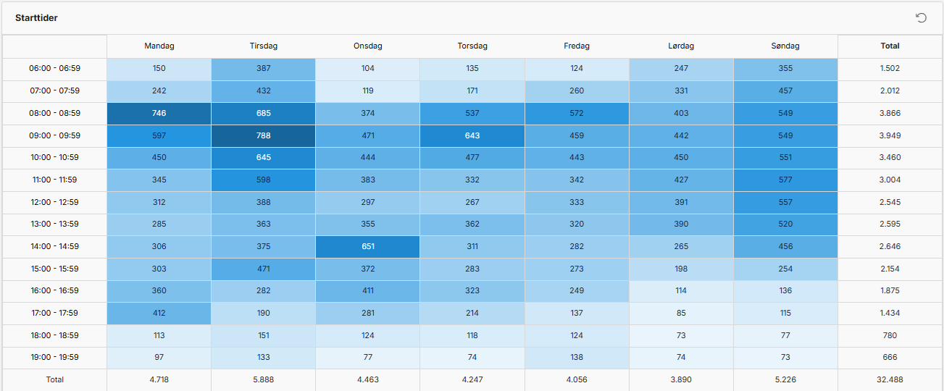Image resolution: width=944 pixels, height=391 pixels.
Task: Select the Mandag cell with value 746
Action: pos(159,113)
